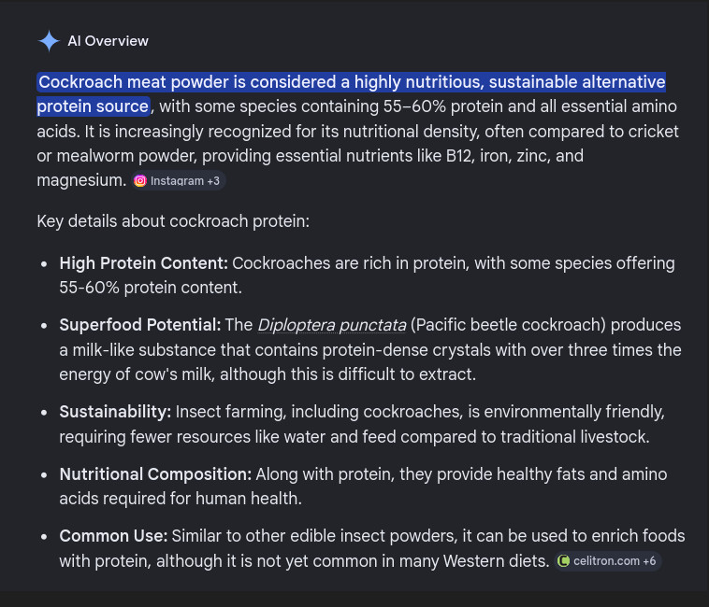This screenshot has height=607, width=709.
Task: Click the "Common Use:" bold heading
Action: coord(113,536)
